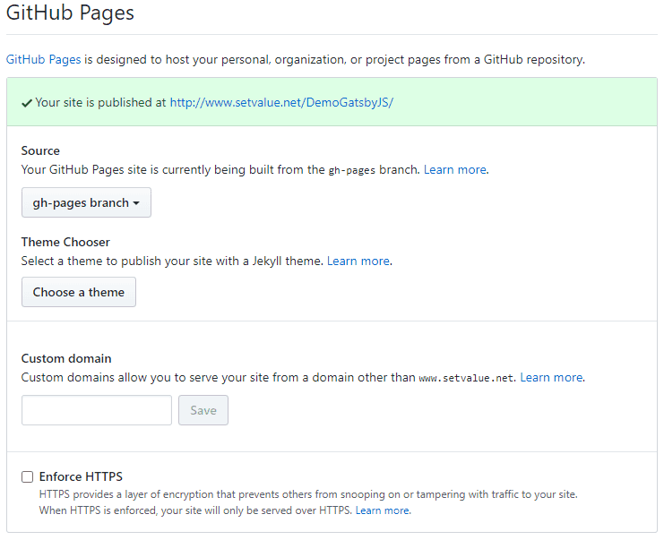Click the green checkmark published icon
This screenshot has width=664, height=540.
tap(27, 103)
